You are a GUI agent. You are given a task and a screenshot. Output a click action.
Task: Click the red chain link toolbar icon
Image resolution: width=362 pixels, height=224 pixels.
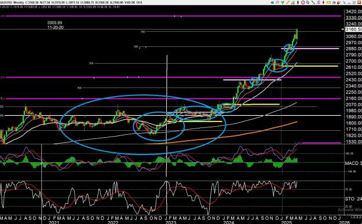pos(339,2)
